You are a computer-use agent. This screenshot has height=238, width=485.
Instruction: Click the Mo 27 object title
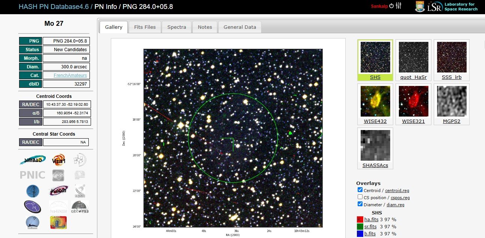[x=54, y=24]
